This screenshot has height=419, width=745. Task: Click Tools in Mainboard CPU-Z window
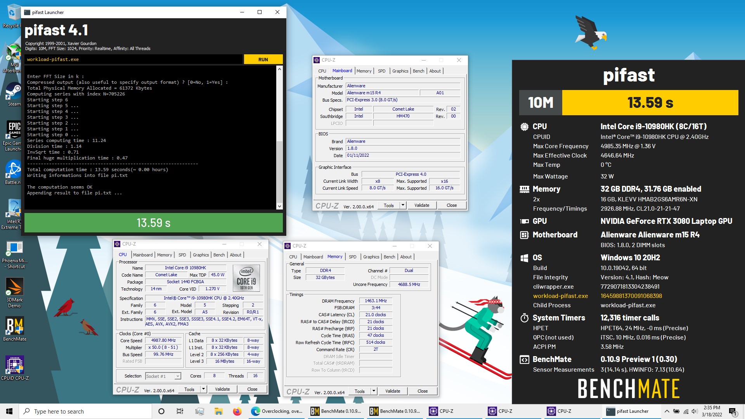pyautogui.click(x=389, y=206)
